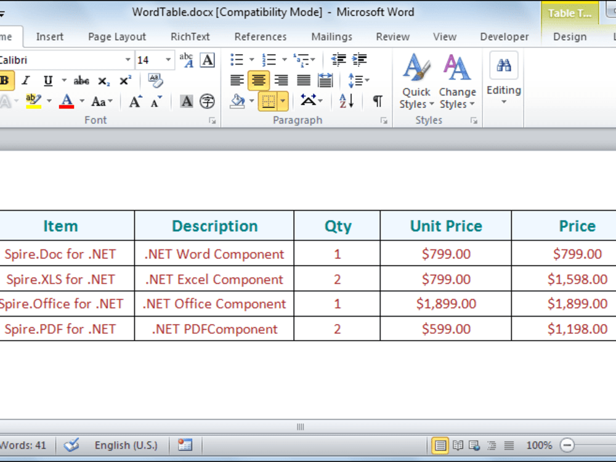The width and height of the screenshot is (616, 462).
Task: Click English (U.S.) language indicator
Action: (126, 445)
